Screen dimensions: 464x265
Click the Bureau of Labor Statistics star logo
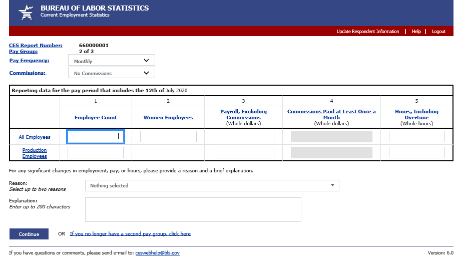tap(26, 12)
